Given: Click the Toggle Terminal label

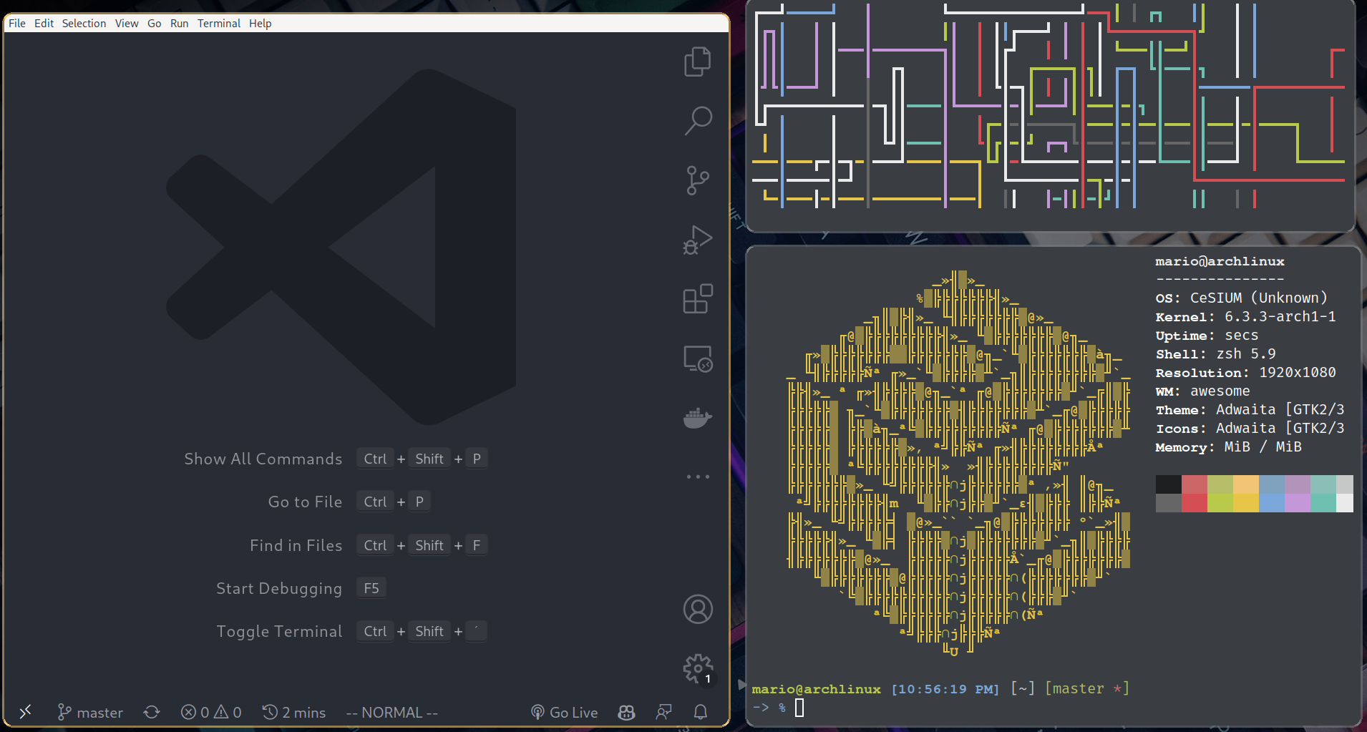Looking at the screenshot, I should [279, 631].
